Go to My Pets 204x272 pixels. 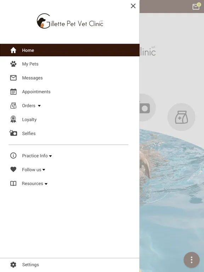(x=30, y=64)
